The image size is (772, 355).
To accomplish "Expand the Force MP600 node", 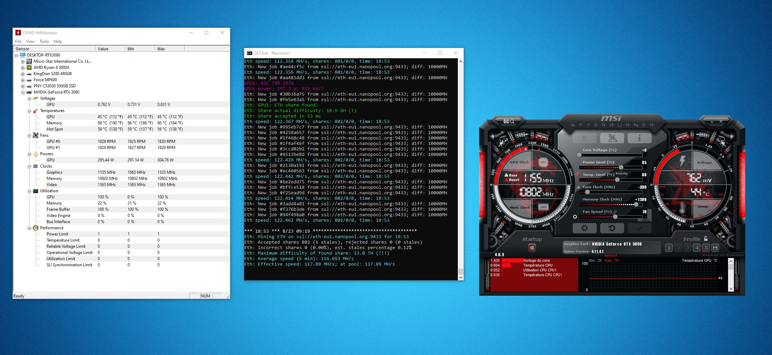I will [23, 80].
